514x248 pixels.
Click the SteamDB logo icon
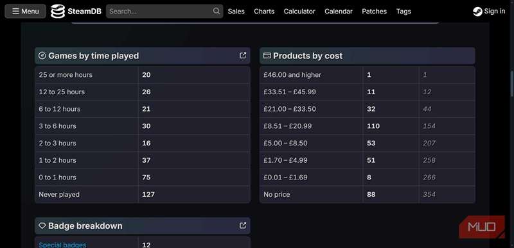click(x=58, y=11)
